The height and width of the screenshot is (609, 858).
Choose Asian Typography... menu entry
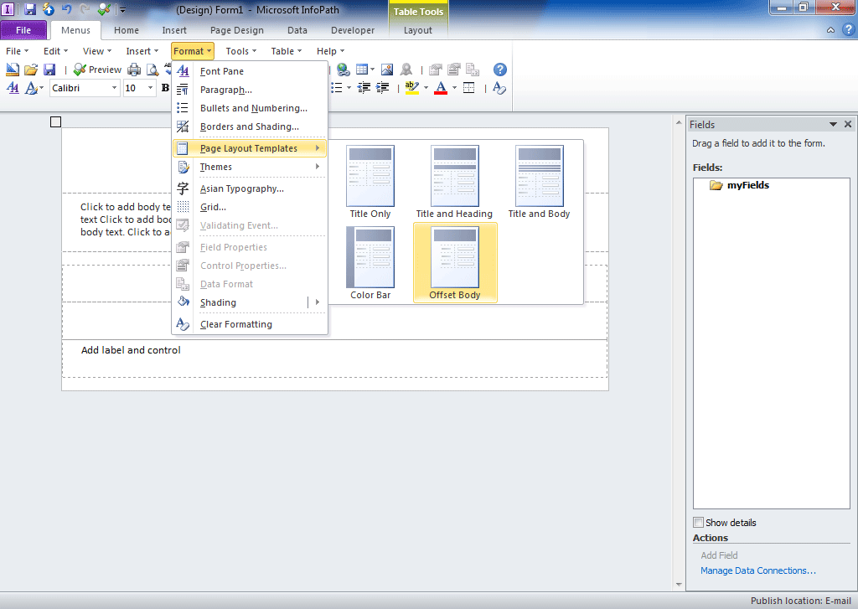(x=250, y=188)
